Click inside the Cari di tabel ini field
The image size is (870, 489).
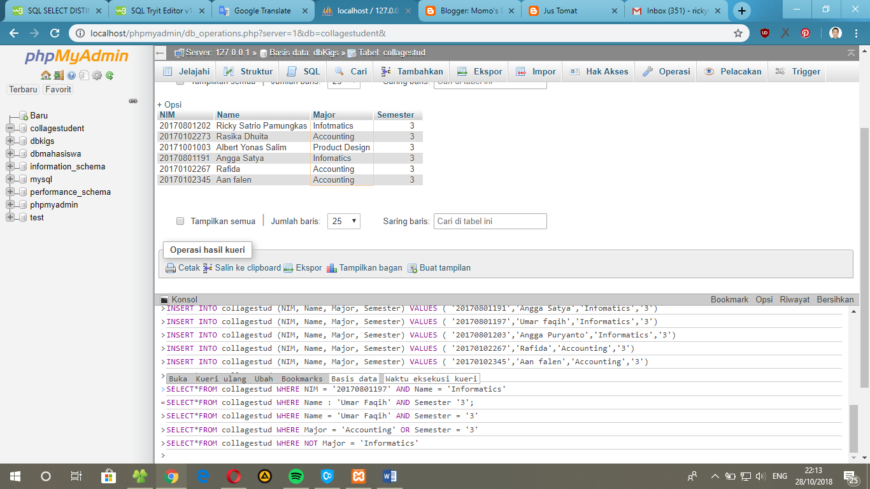pos(490,221)
